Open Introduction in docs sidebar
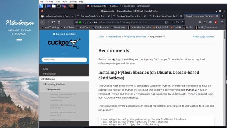 coord(50,74)
